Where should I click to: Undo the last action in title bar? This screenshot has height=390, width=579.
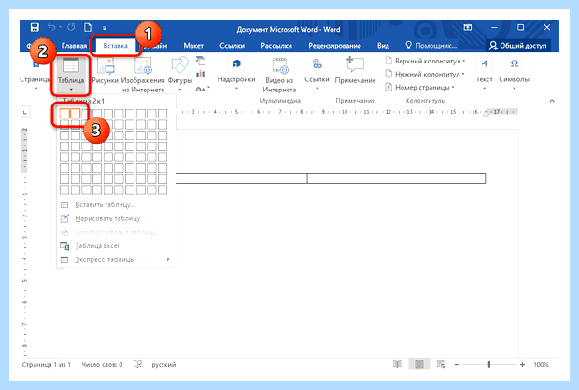(51, 27)
